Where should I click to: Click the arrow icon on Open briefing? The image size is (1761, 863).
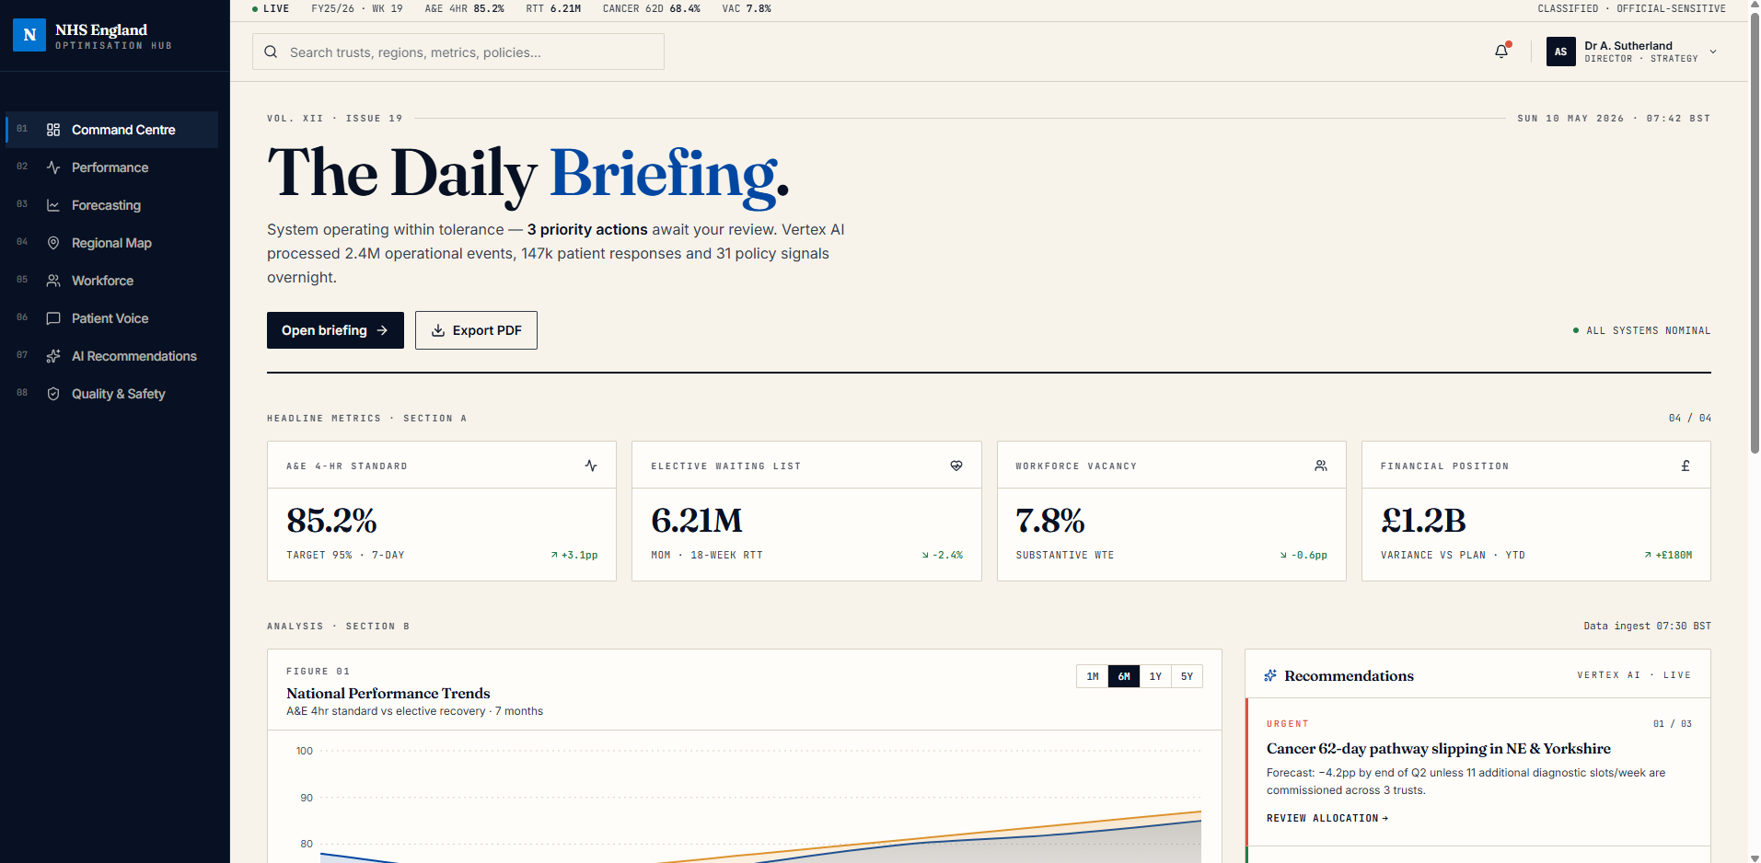(382, 330)
